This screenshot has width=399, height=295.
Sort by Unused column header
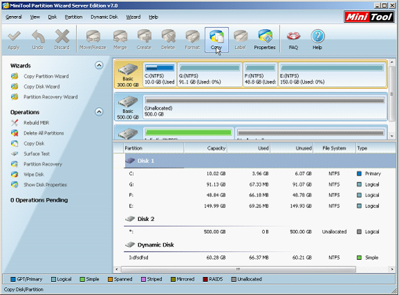click(292, 149)
